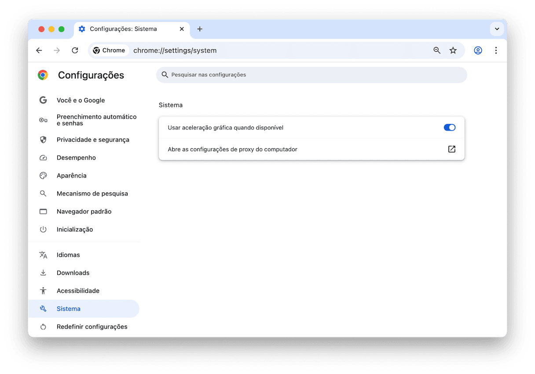
Task: Click the download arrow icon
Action: tap(43, 273)
